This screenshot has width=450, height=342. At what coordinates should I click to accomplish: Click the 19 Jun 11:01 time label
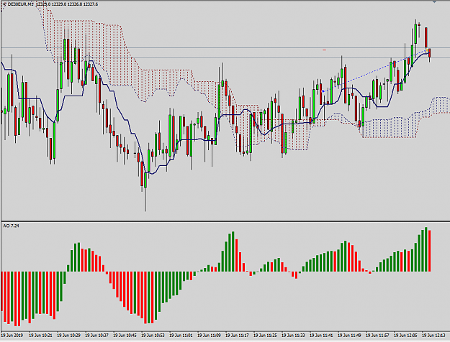[181, 335]
